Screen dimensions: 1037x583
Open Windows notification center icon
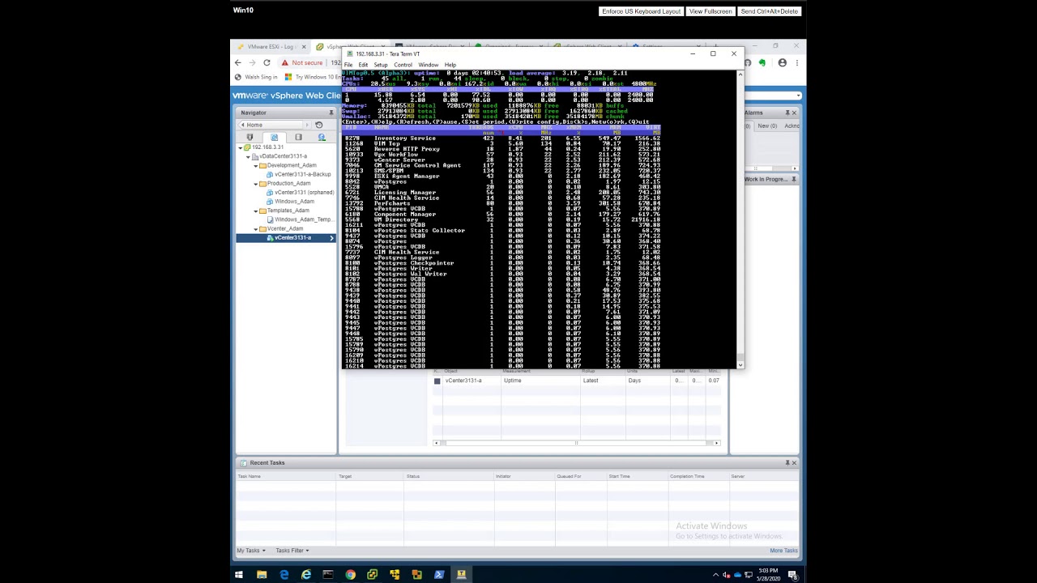[792, 575]
